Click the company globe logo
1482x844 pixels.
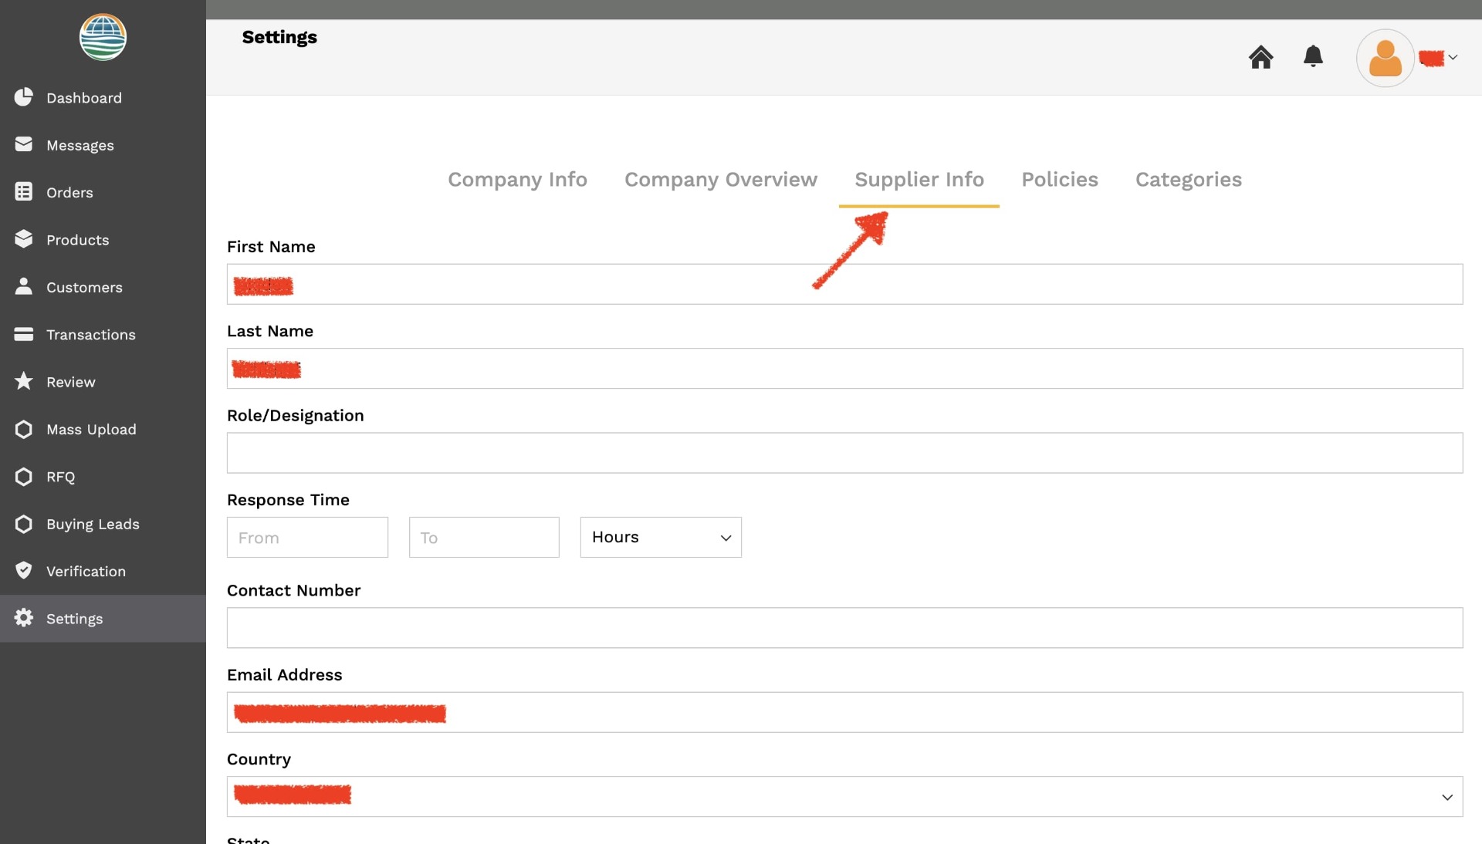tap(103, 37)
